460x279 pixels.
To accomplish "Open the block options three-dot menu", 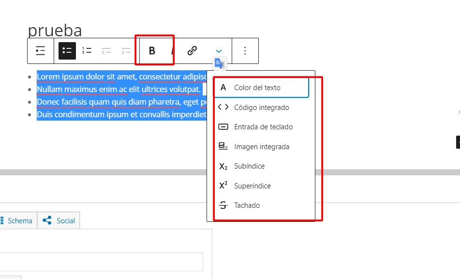I will pos(245,51).
